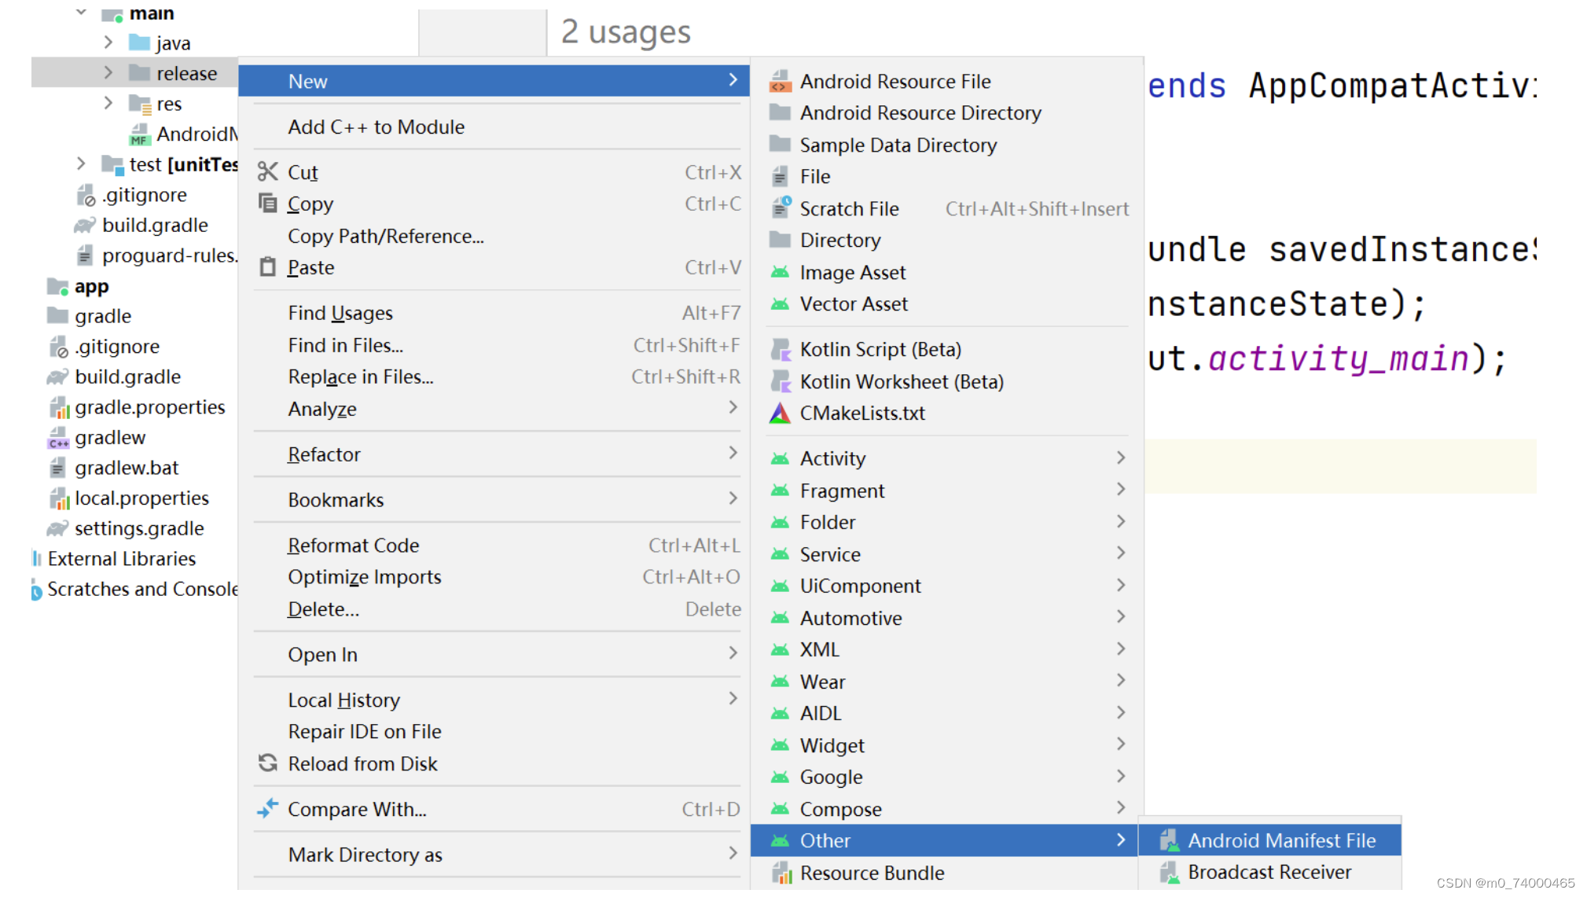Select Android Manifest File option
The image size is (1587, 897).
coord(1280,840)
